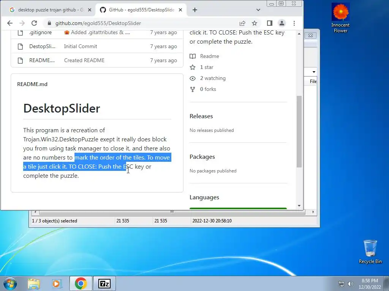Click the Readme sidebar link

[x=209, y=56]
